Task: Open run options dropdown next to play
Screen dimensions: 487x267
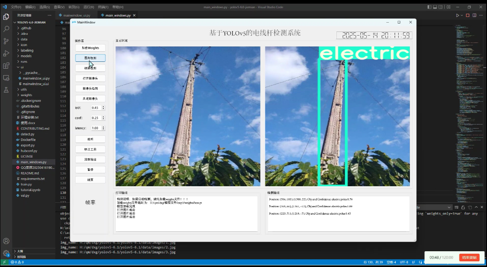Action: [x=462, y=15]
